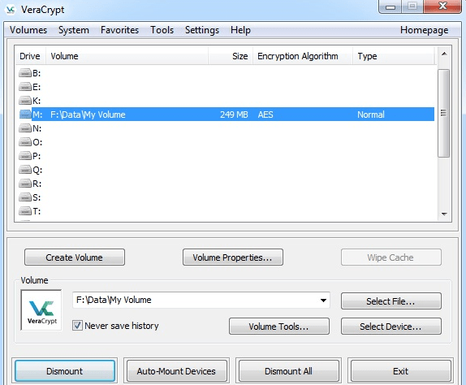Click the Type column header
Image resolution: width=466 pixels, height=385 pixels.
tap(394, 56)
